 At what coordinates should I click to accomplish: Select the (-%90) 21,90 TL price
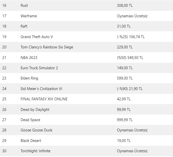click(130, 89)
